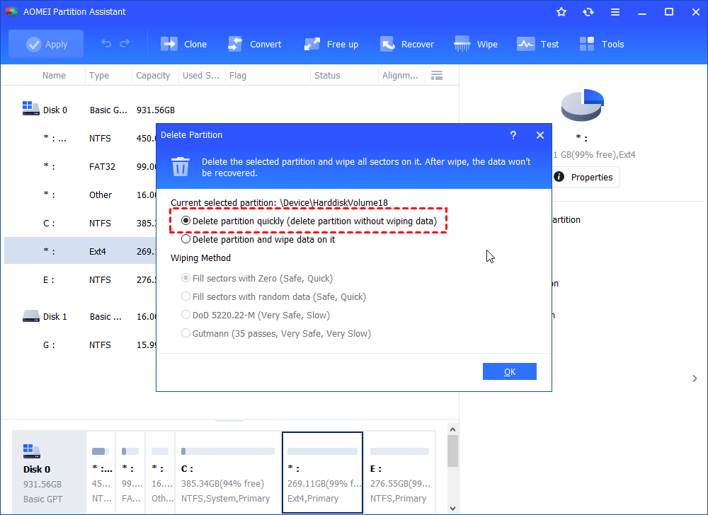Click the disk map vertical scrollbar thumb
The height and width of the screenshot is (515, 708).
(453, 451)
